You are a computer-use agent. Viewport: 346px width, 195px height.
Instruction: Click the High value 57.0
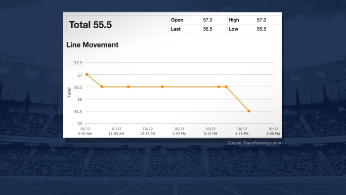point(261,20)
